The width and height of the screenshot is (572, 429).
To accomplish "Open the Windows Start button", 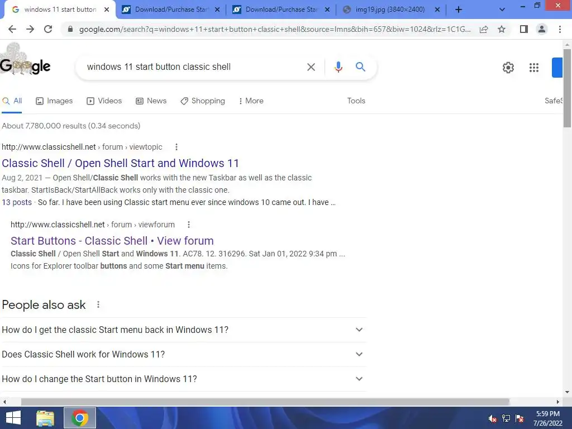I will pos(13,418).
